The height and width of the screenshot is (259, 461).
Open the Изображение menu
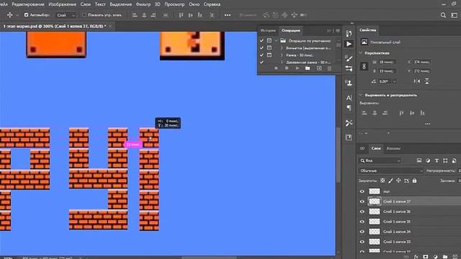(x=63, y=4)
